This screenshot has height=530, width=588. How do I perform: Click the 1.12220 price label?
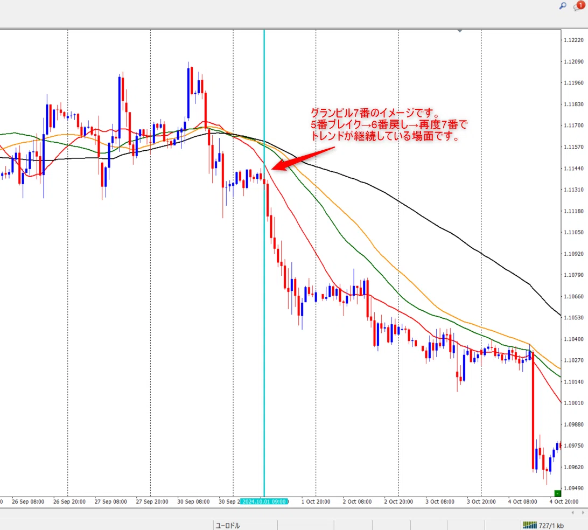click(x=574, y=40)
